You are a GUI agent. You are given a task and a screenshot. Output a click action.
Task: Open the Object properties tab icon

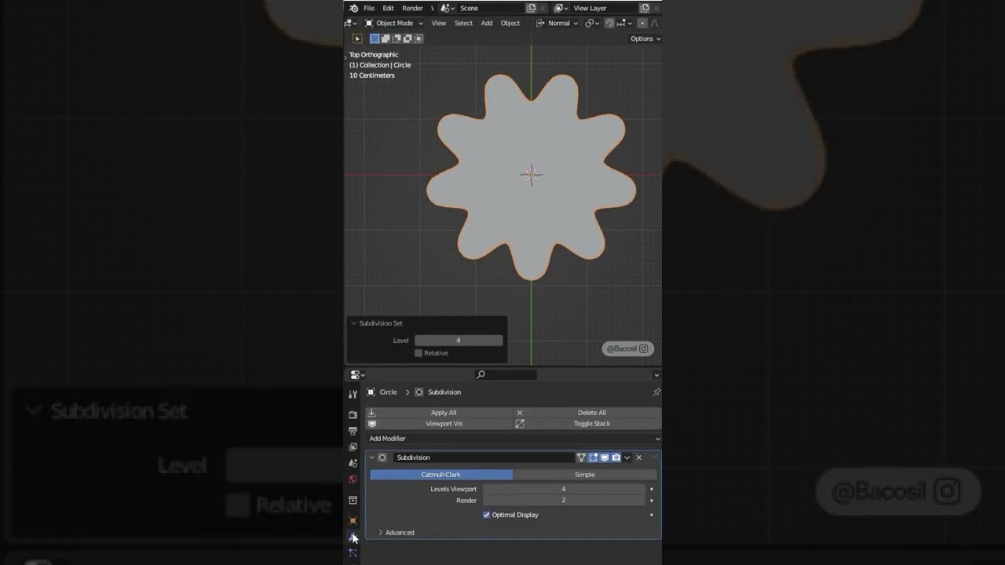coord(353,520)
